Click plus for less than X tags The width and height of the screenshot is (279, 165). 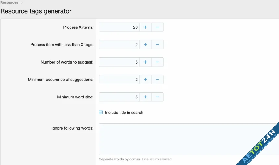tap(145, 45)
